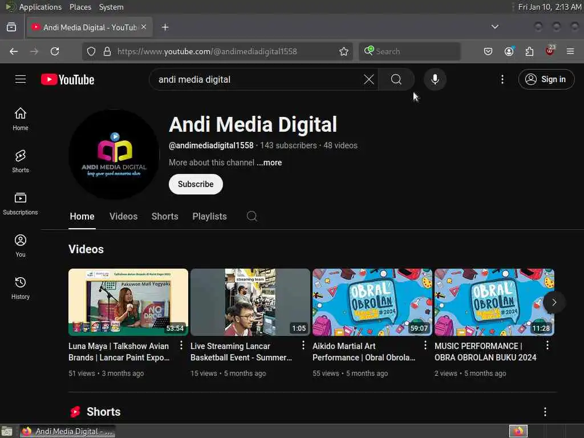Open the Places menu in top panel
Viewport: 584px width, 438px height.
tap(80, 7)
